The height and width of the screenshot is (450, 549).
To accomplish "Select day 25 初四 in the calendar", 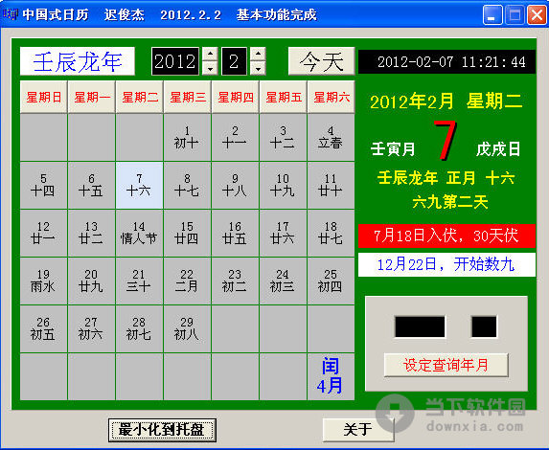I will point(332,281).
